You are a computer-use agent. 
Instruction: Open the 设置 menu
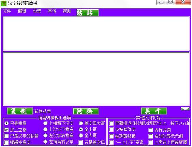point(37,11)
